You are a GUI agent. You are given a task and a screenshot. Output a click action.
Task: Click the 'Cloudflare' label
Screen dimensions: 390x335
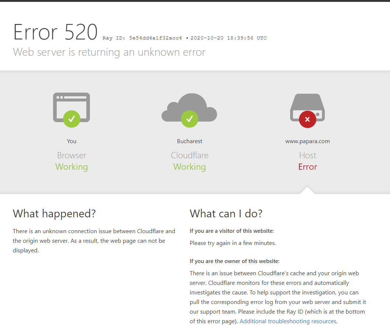coord(189,155)
